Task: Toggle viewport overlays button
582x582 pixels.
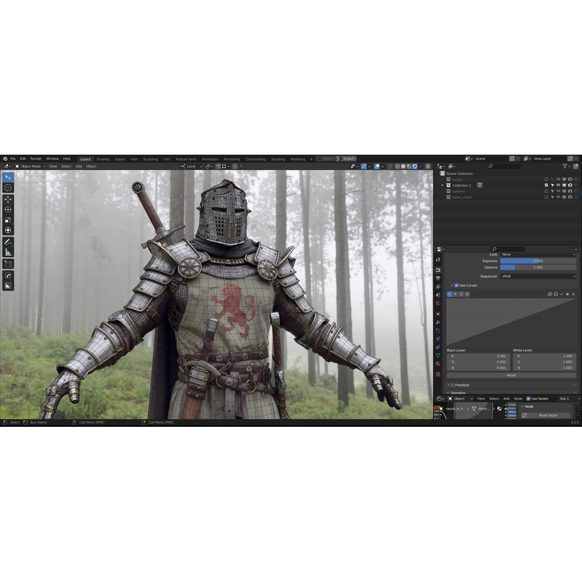Action: (377, 167)
